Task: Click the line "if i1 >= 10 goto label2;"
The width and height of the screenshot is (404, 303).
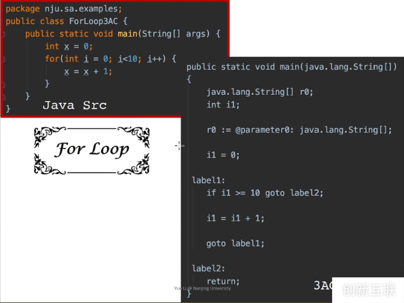Action: coord(265,193)
